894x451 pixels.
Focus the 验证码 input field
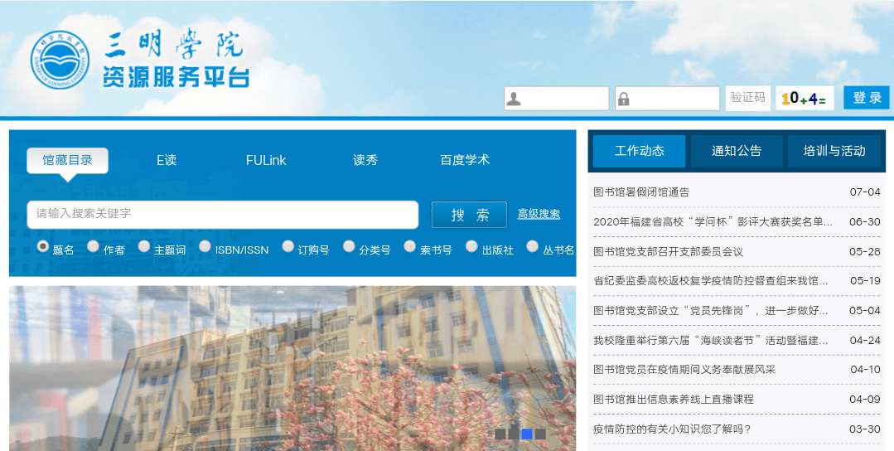(x=748, y=98)
